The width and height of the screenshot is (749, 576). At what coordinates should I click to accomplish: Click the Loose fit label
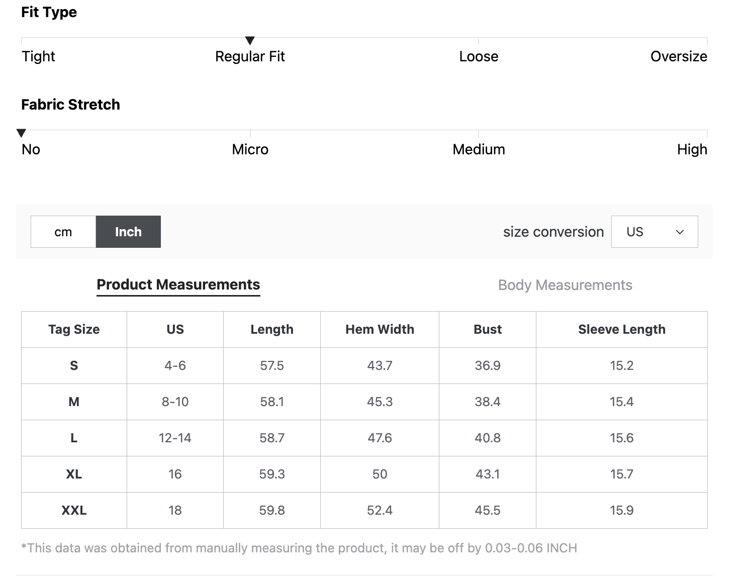click(x=479, y=56)
